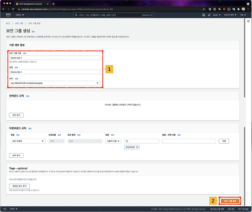This screenshot has width=252, height=212.
Task: Open the 서비스 menu in AWS header
Action: pos(19,15)
